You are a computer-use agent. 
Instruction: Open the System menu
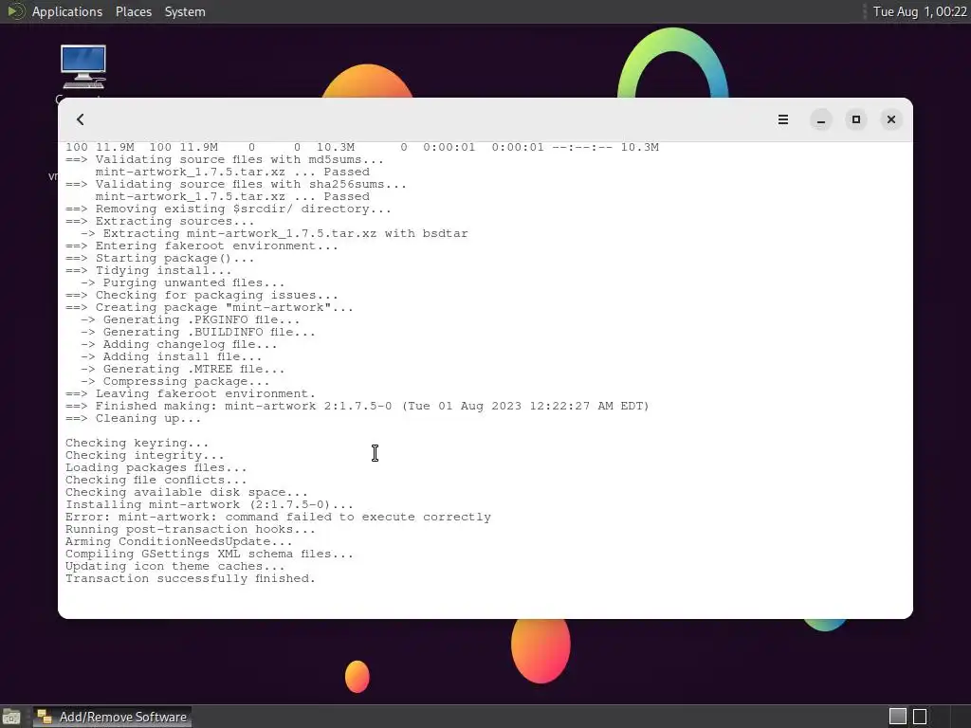tap(185, 11)
